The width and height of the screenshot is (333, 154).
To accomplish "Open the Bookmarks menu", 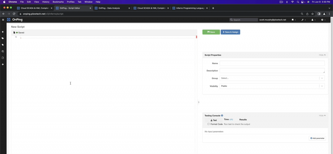I will (x=58, y=2).
